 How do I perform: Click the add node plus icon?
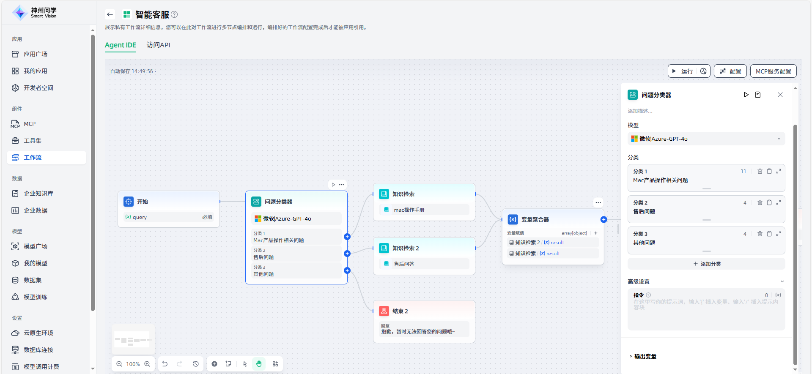click(214, 364)
